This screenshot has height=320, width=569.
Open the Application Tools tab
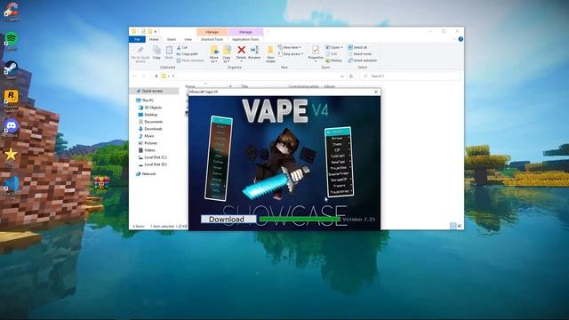[x=245, y=39]
